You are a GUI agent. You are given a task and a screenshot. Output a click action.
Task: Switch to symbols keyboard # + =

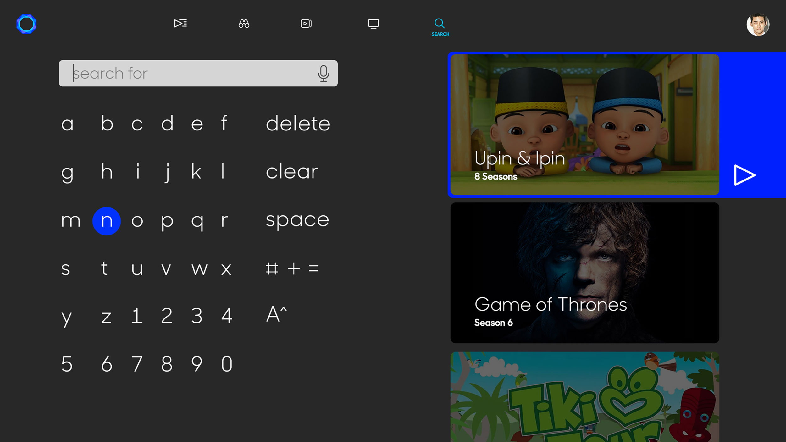(x=292, y=269)
